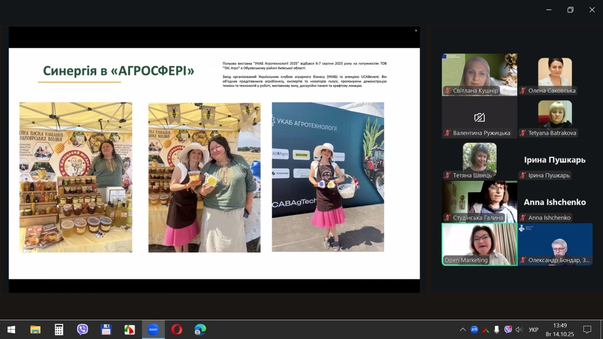Click the Opera browser taskbar icon
Viewport: 603px width, 339px height.
click(x=176, y=329)
